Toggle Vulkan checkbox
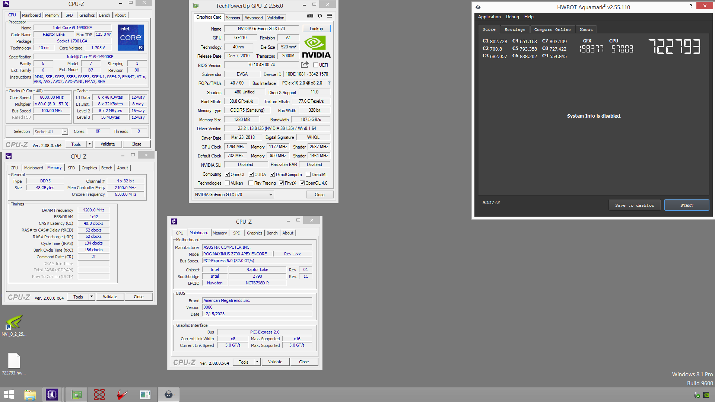This screenshot has height=402, width=715. (x=227, y=183)
